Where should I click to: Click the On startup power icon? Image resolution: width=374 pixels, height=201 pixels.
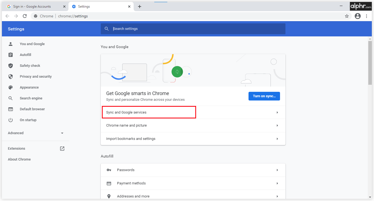tap(10, 120)
